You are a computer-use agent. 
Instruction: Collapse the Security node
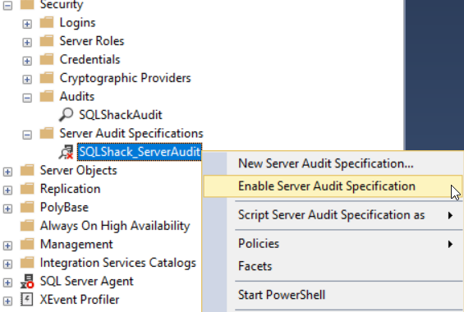[7, 5]
